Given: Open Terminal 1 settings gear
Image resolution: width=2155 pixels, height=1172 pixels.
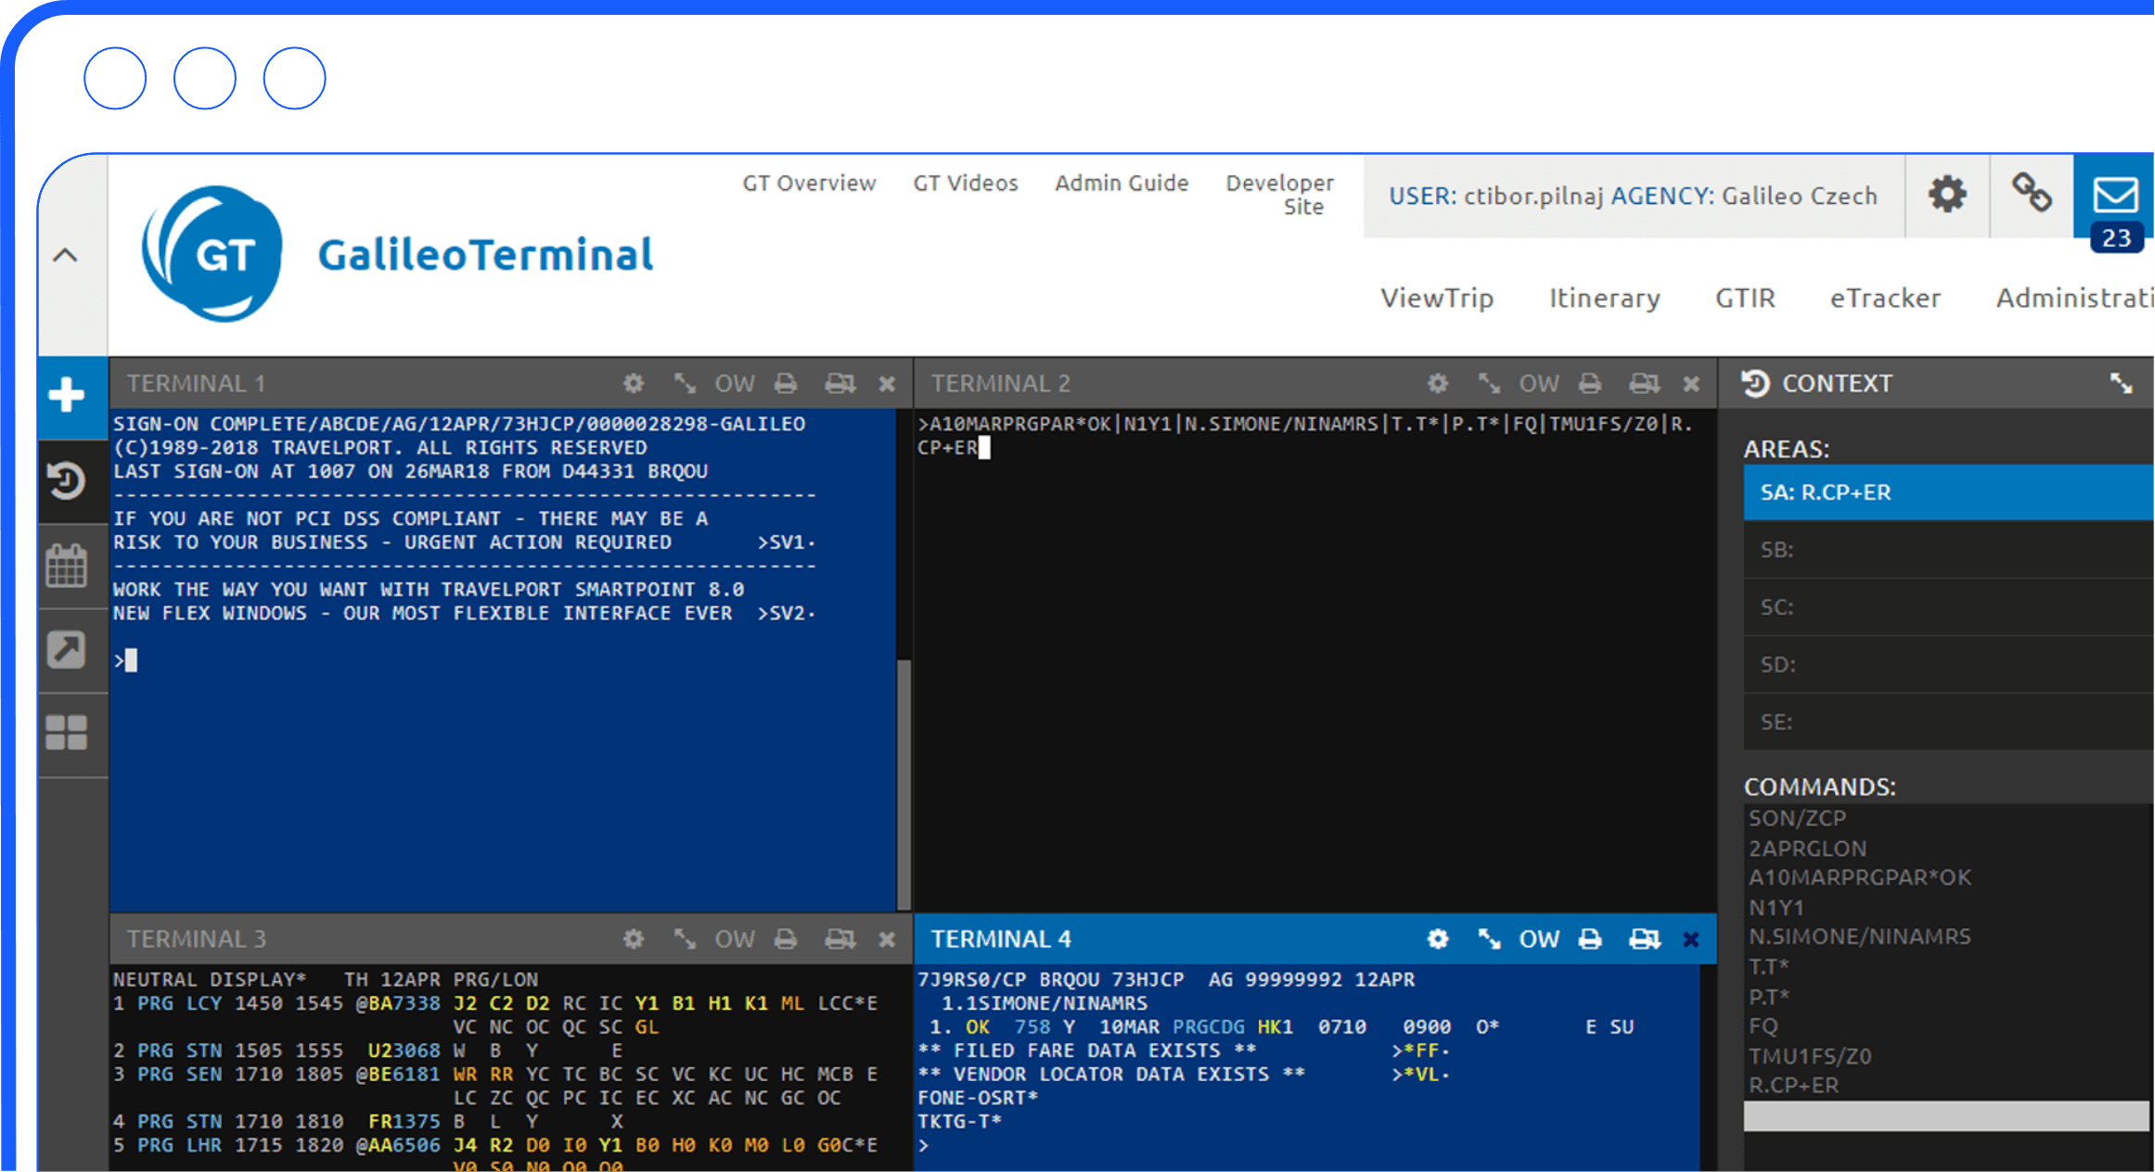Looking at the screenshot, I should (633, 384).
